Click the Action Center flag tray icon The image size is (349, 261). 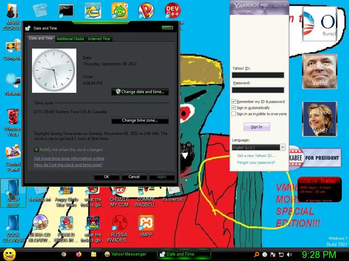[x=273, y=255]
